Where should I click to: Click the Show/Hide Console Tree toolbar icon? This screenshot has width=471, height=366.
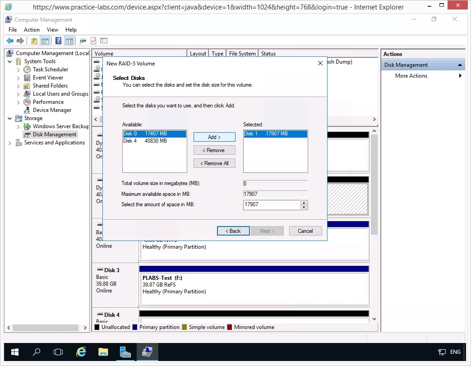45,41
